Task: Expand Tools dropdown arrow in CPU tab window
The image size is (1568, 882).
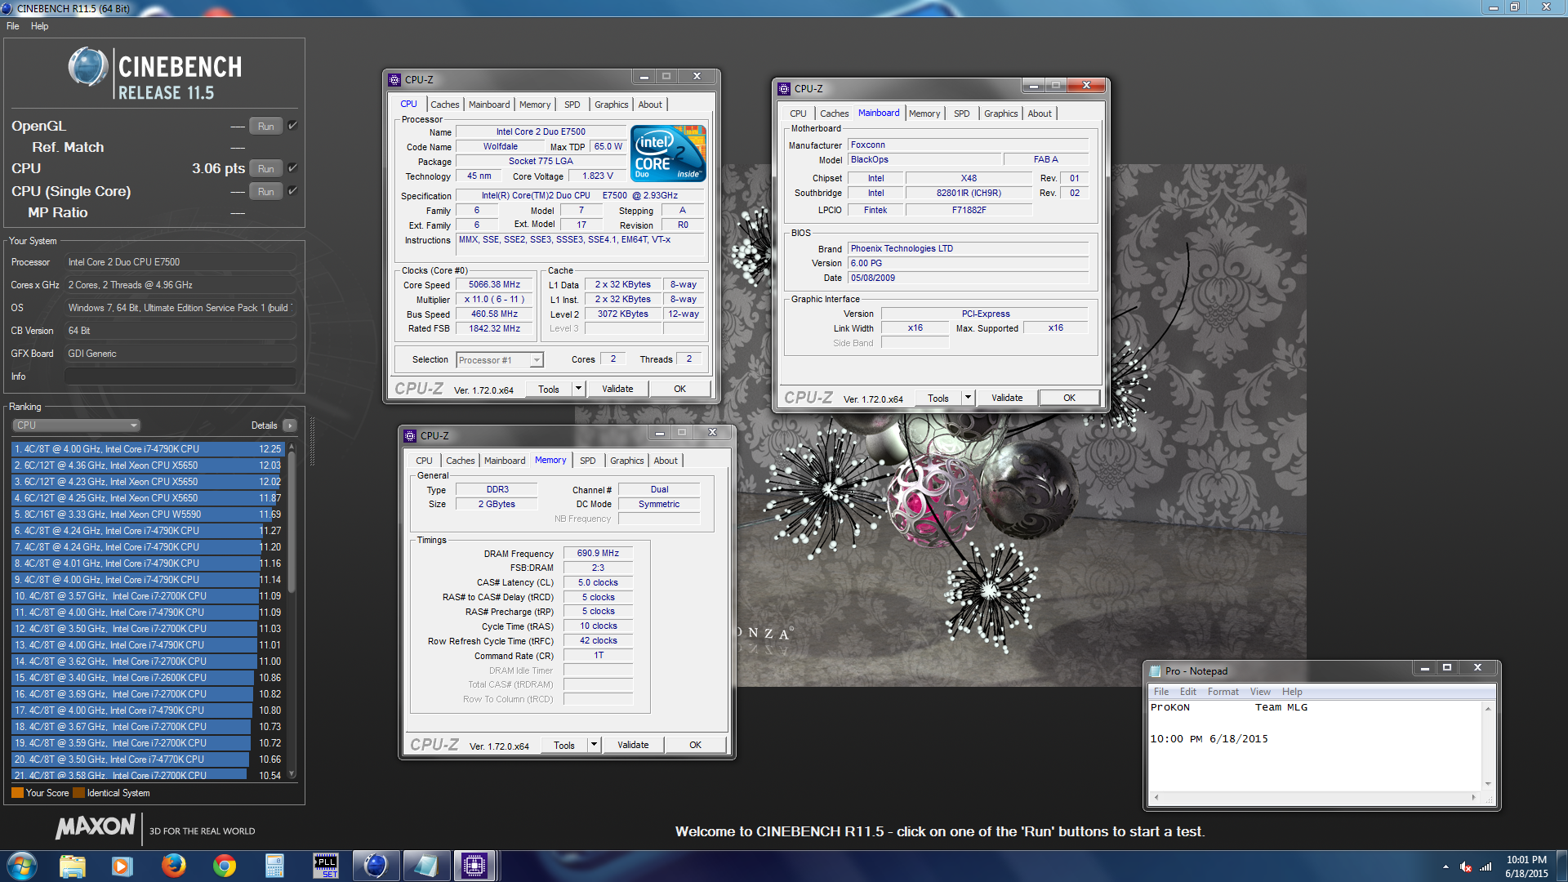Action: pyautogui.click(x=578, y=389)
